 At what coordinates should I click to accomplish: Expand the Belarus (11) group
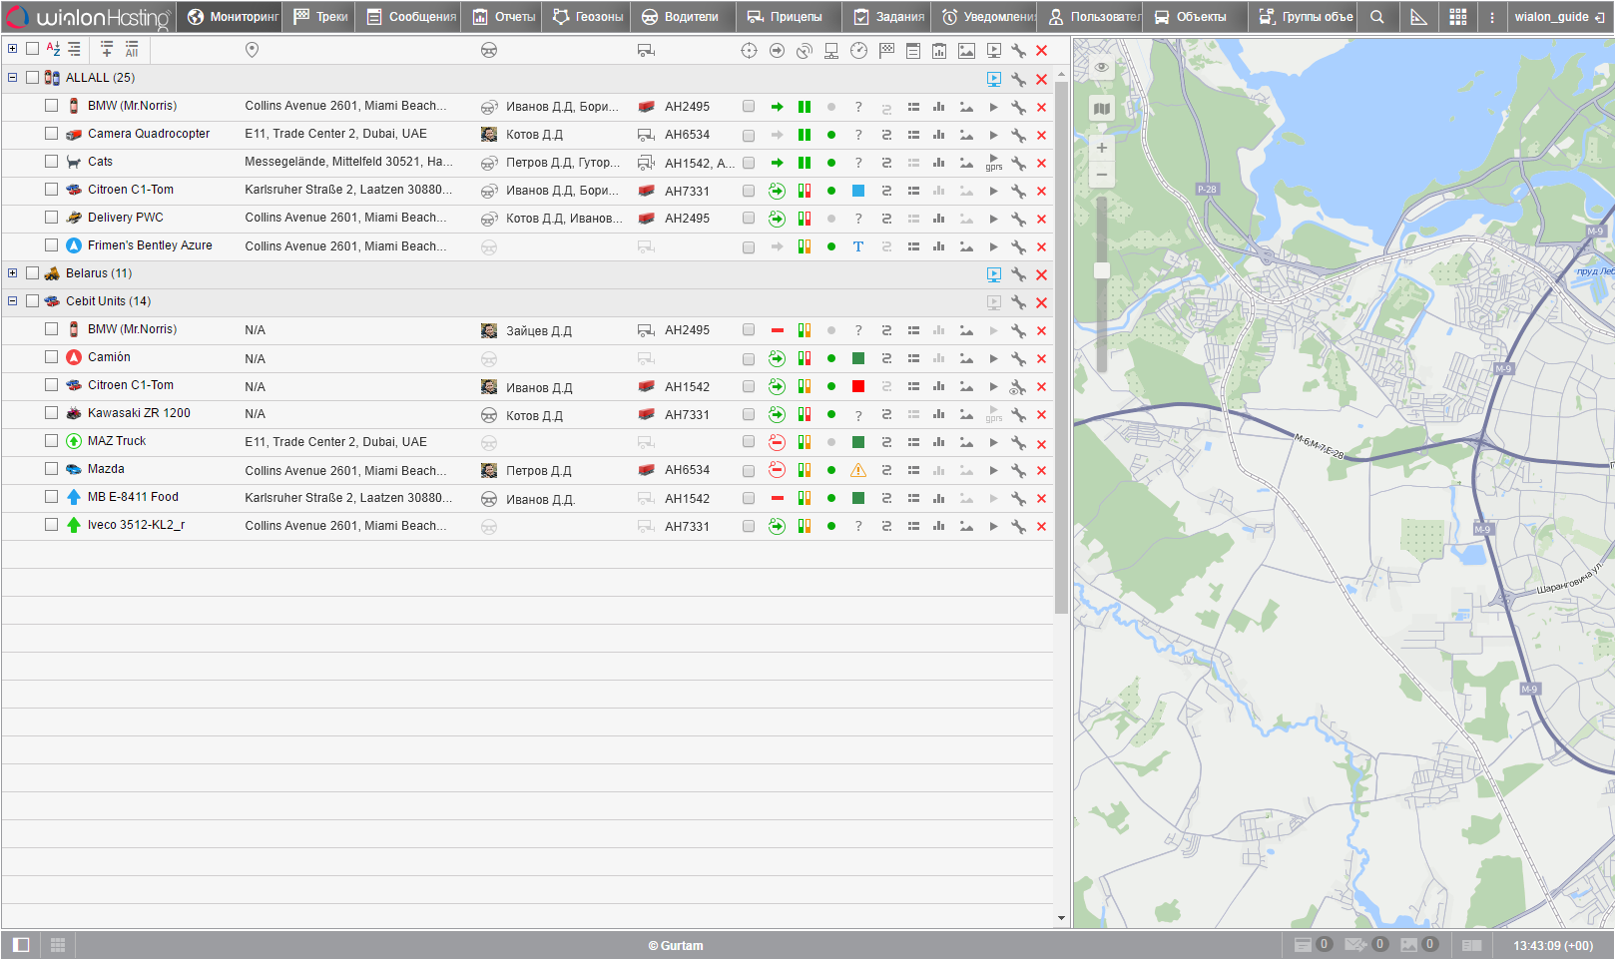tap(12, 272)
